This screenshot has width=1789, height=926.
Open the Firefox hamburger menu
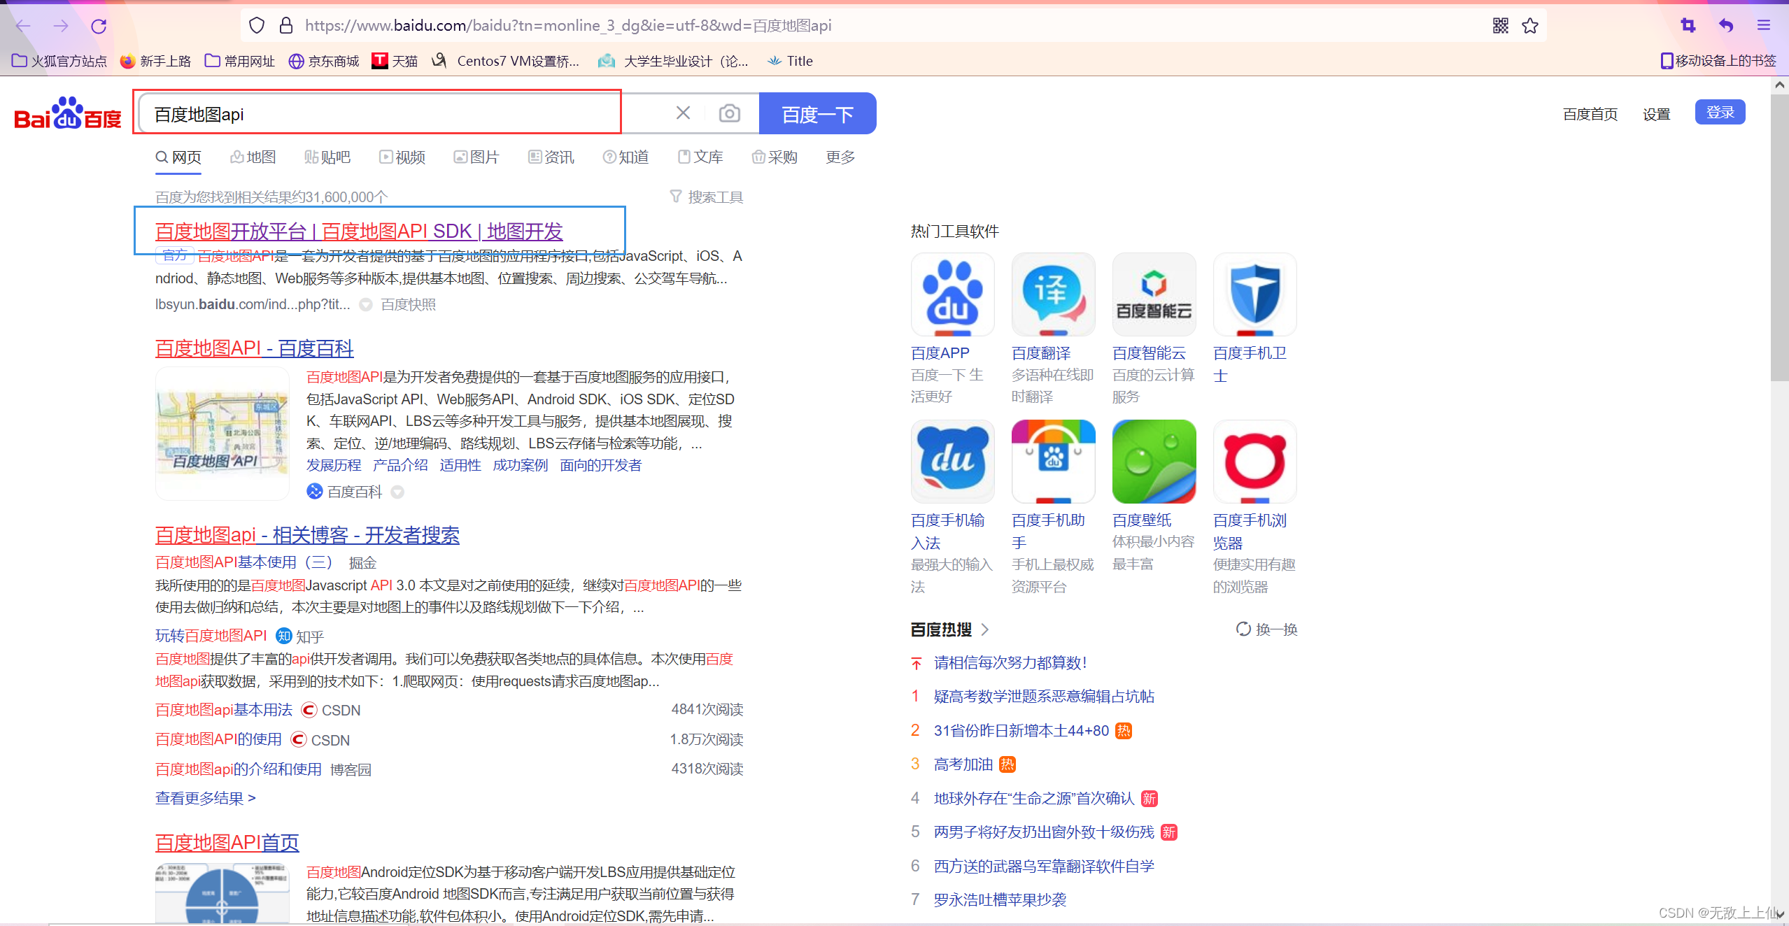click(1763, 26)
